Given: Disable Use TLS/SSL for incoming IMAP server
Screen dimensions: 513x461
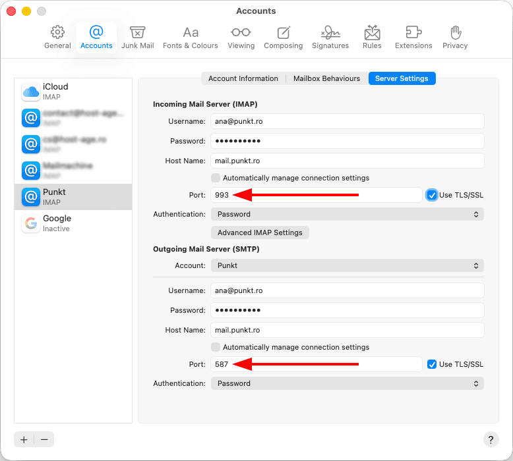Looking at the screenshot, I should point(432,195).
